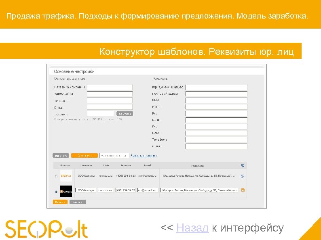Viewport: 321px width, 240px height.
Task: Focus the 'БИК' input field
Action: (216, 133)
